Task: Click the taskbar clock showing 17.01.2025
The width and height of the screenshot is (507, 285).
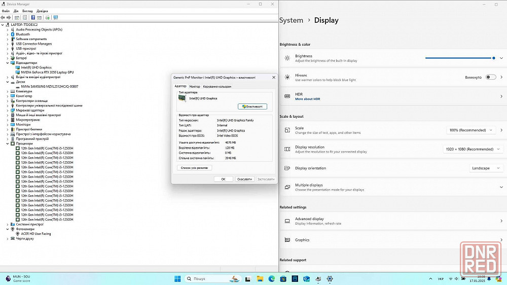Action: point(477,279)
